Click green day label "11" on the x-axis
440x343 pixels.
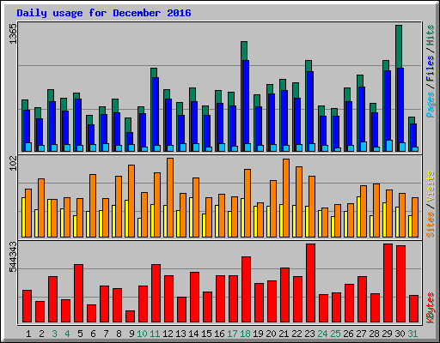pyautogui.click(x=155, y=334)
